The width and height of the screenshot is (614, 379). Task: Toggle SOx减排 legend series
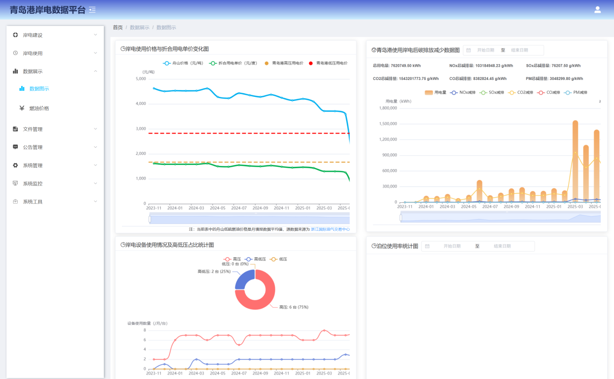point(492,93)
